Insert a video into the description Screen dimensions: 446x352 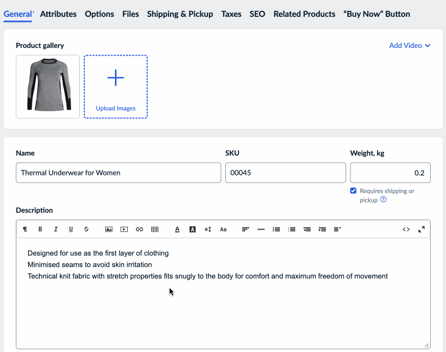[x=124, y=230]
